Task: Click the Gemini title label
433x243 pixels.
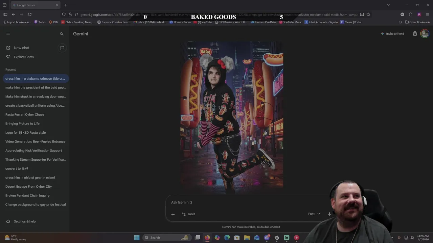Action: 81,34
